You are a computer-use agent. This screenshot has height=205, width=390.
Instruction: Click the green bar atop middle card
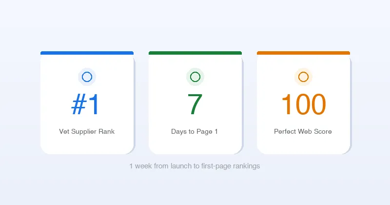195,53
